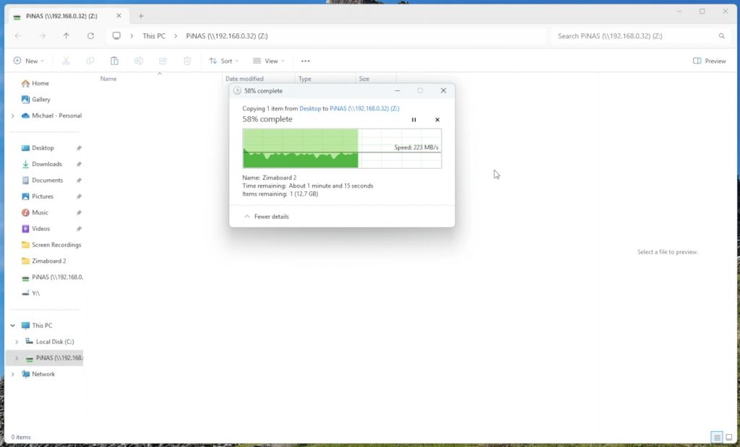The height and width of the screenshot is (447, 740).
Task: Switch to details view layout
Action: pyautogui.click(x=716, y=437)
